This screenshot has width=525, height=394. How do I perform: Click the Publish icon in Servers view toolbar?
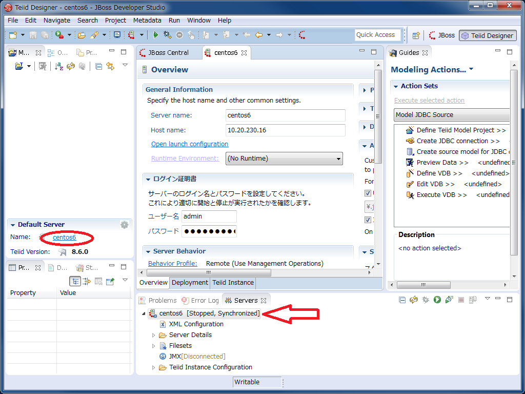click(x=473, y=300)
